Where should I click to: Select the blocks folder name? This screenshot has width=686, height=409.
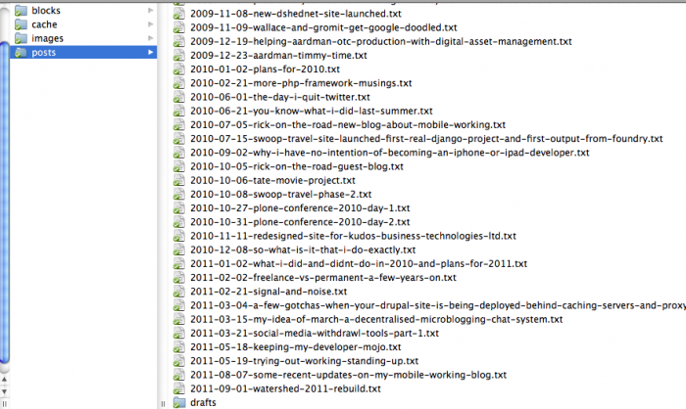pos(46,11)
